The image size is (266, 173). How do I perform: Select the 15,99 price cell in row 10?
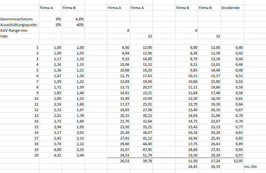(118, 98)
